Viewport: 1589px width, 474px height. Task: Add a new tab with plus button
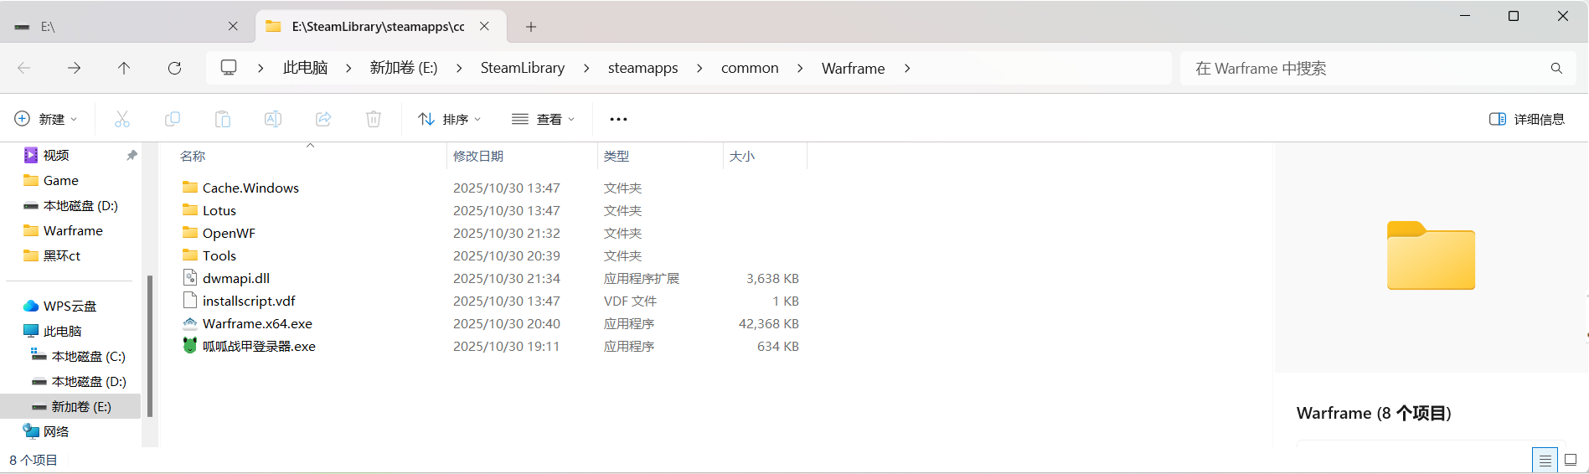(x=531, y=27)
